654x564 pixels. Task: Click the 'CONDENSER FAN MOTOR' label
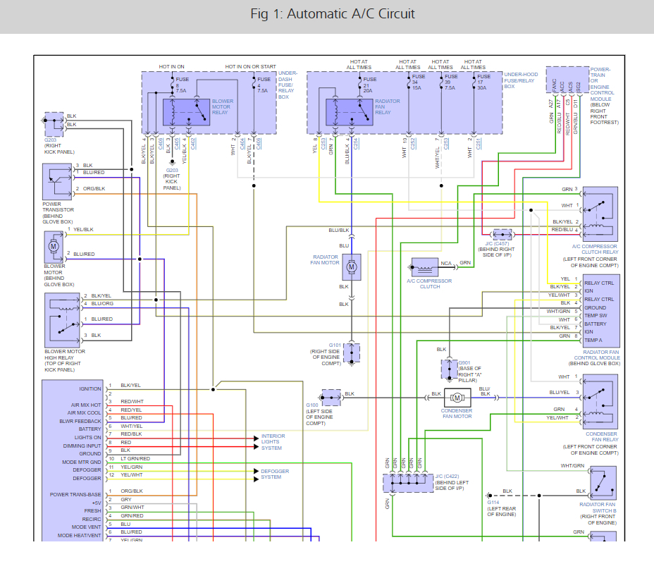[x=457, y=413]
